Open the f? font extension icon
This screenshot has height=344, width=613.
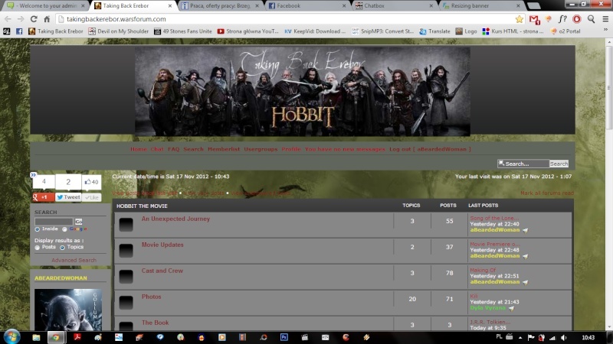click(x=562, y=19)
